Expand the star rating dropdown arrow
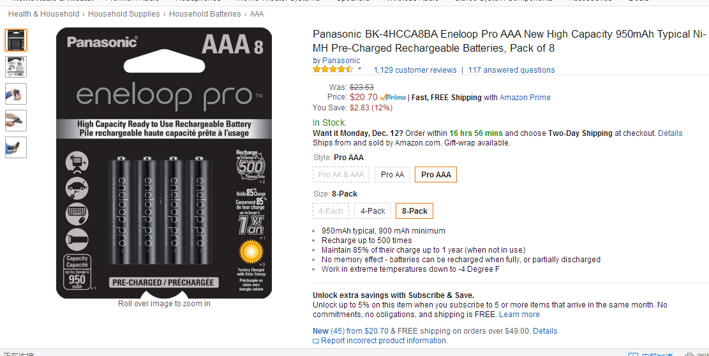The image size is (709, 356). [360, 69]
